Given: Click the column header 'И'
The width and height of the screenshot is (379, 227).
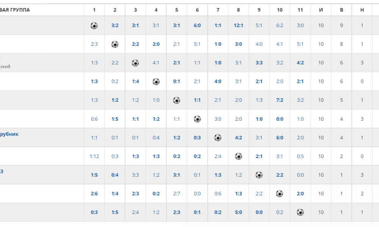Looking at the screenshot, I should coord(321,10).
